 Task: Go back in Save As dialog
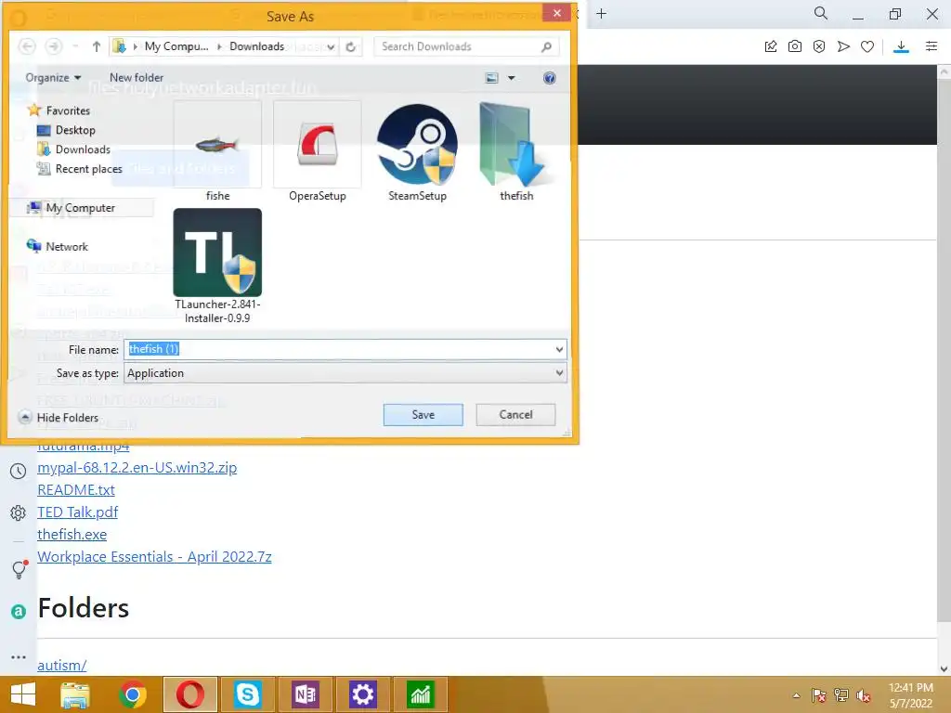click(27, 46)
